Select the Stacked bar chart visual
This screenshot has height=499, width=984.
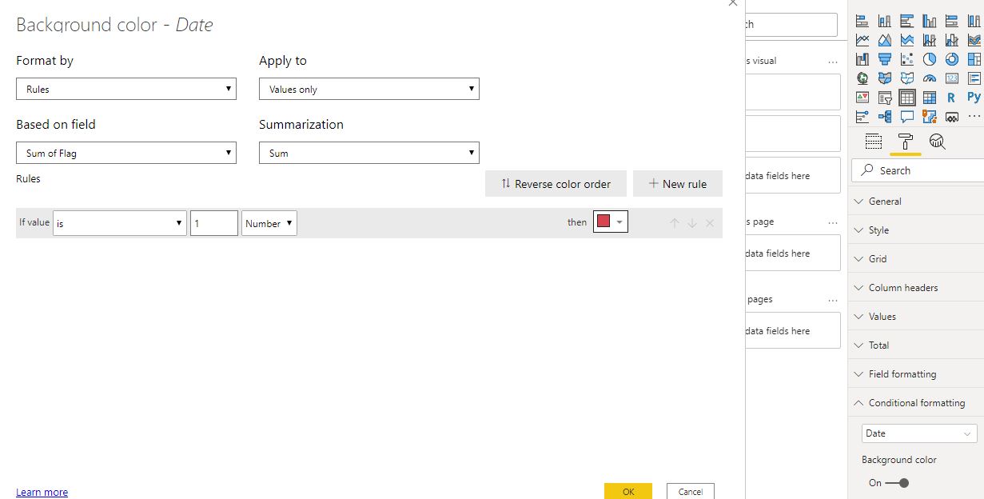(862, 21)
